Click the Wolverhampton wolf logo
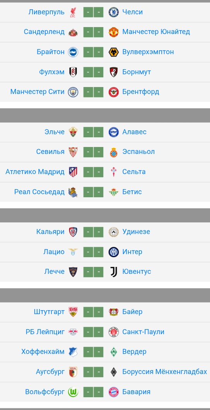This screenshot has height=410, width=210. [113, 52]
